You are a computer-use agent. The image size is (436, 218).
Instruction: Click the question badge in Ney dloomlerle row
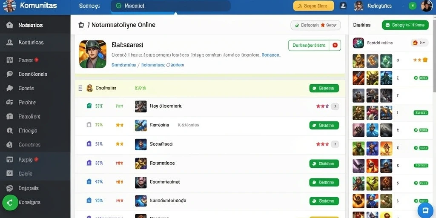pos(335,106)
